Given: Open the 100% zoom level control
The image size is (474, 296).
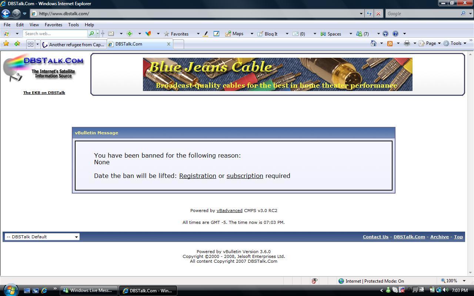Looking at the screenshot, I should 453,281.
